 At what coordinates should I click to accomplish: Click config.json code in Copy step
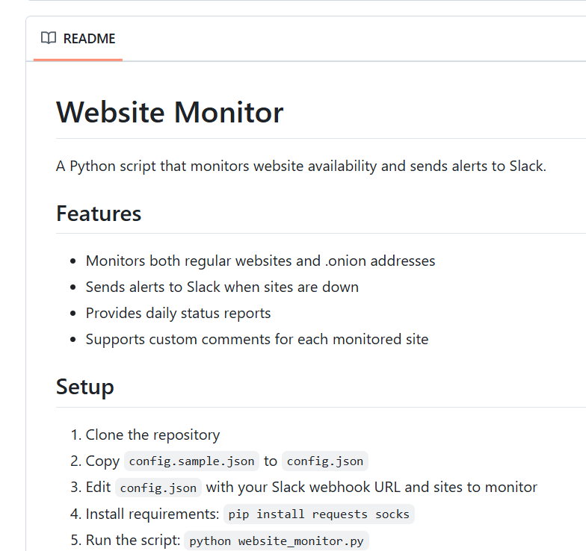point(325,461)
